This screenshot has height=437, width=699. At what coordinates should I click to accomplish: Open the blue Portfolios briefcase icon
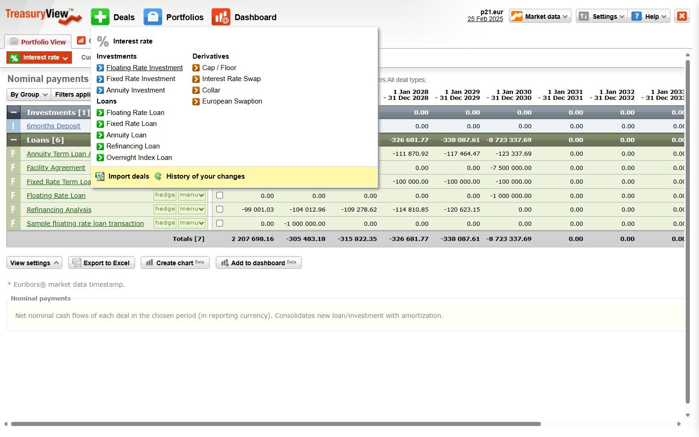[153, 17]
